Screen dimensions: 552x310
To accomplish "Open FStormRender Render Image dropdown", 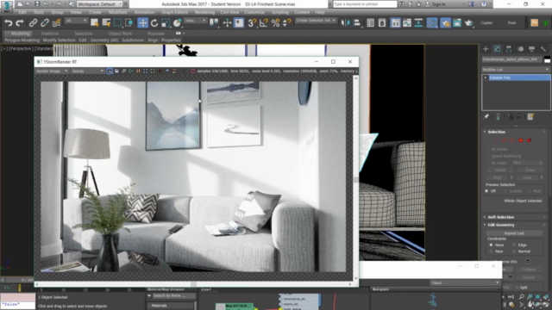I will click(52, 71).
